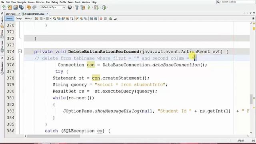Toggle Bookmark icon in editor toolbar
The height and width of the screenshot is (144, 256).
[x=86, y=19]
